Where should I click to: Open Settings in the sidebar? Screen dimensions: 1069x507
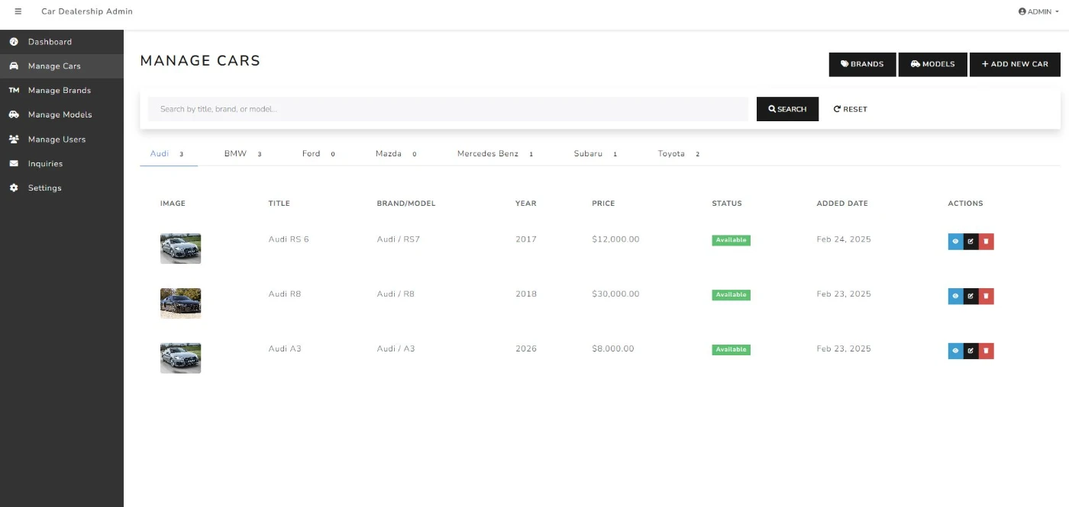[x=44, y=188]
